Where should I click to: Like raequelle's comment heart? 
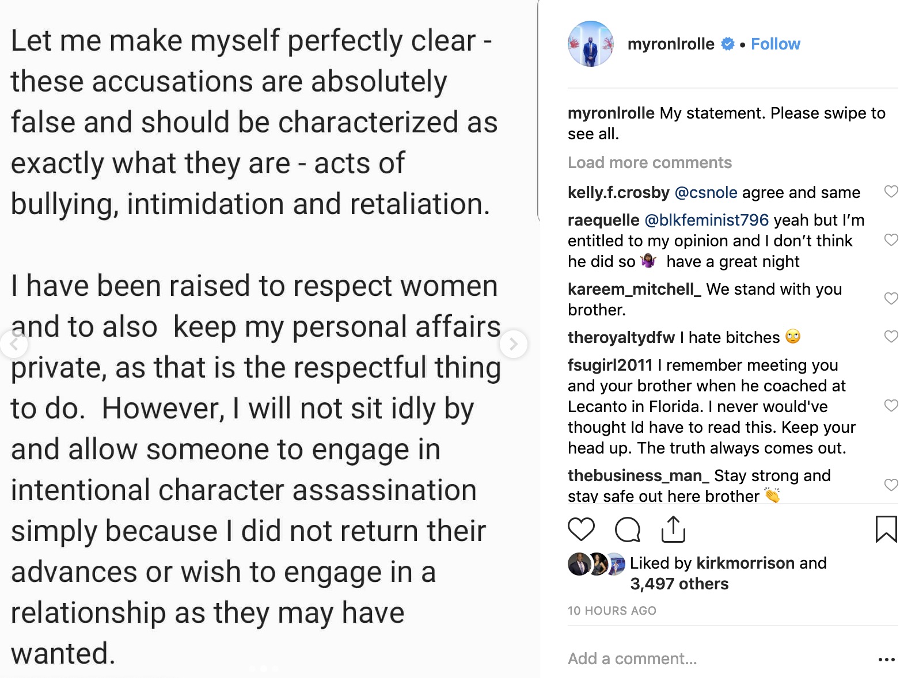[x=891, y=240]
